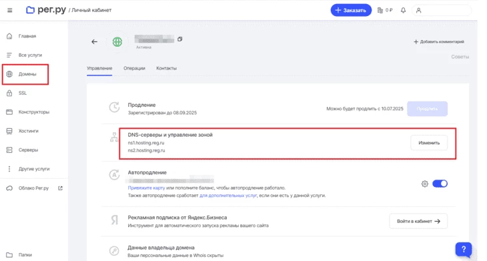Viewport: 487px width, 261px height.
Task: Click the reg.ru logo
Action: [46, 10]
